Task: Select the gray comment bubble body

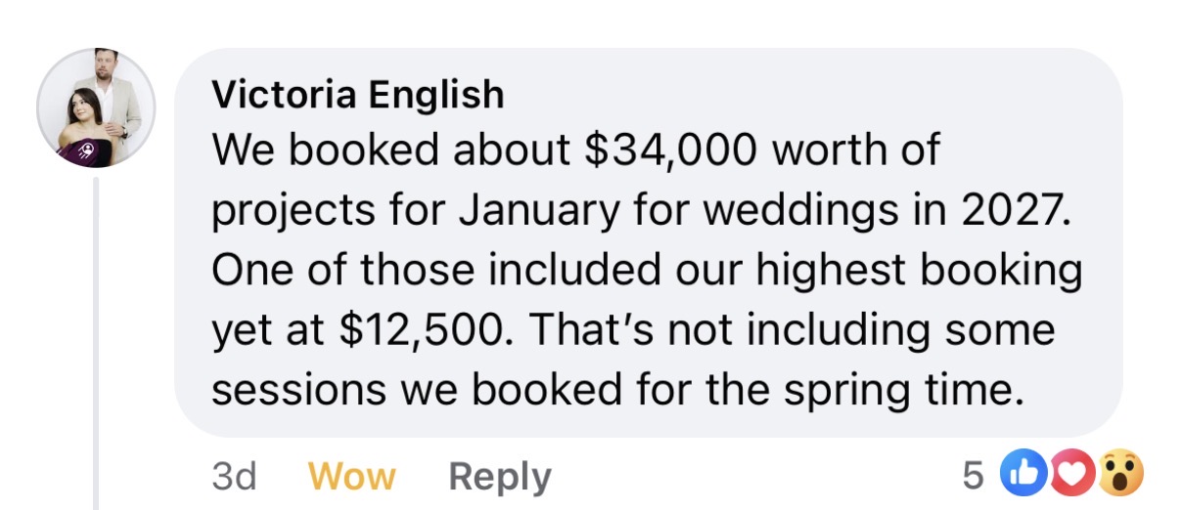Action: click(x=648, y=242)
